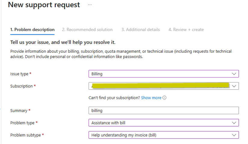Select the '1. Problem description' tab
The height and width of the screenshot is (144, 248).
pos(32,30)
